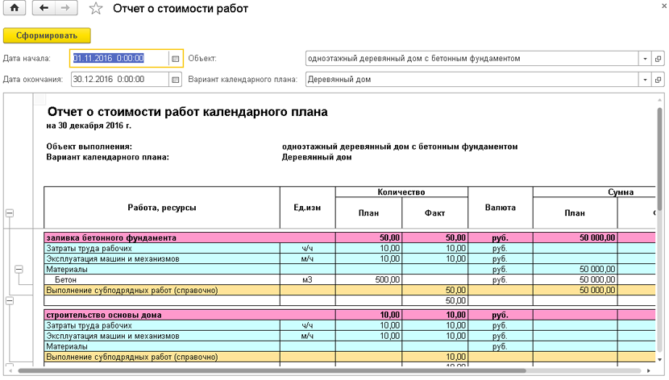669x380 pixels.
Task: Click the horizontal scrollbar of the report
Action: (x=322, y=371)
